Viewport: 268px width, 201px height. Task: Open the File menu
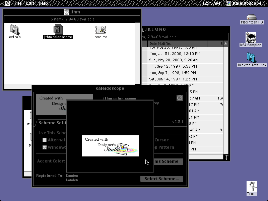pyautogui.click(x=18, y=3)
